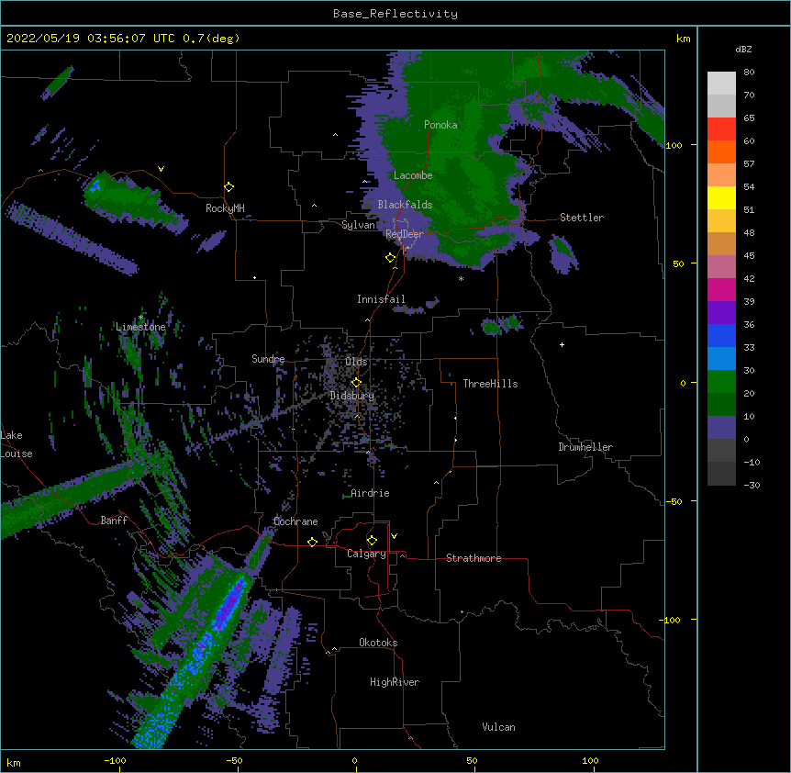The height and width of the screenshot is (773, 791).
Task: Click the Olds city label
Action: tap(356, 362)
